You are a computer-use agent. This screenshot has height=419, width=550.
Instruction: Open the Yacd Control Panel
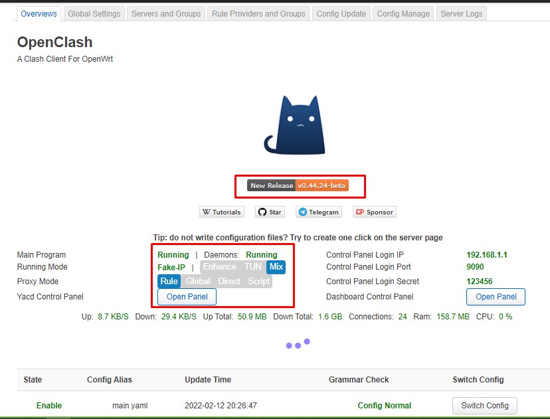click(187, 297)
